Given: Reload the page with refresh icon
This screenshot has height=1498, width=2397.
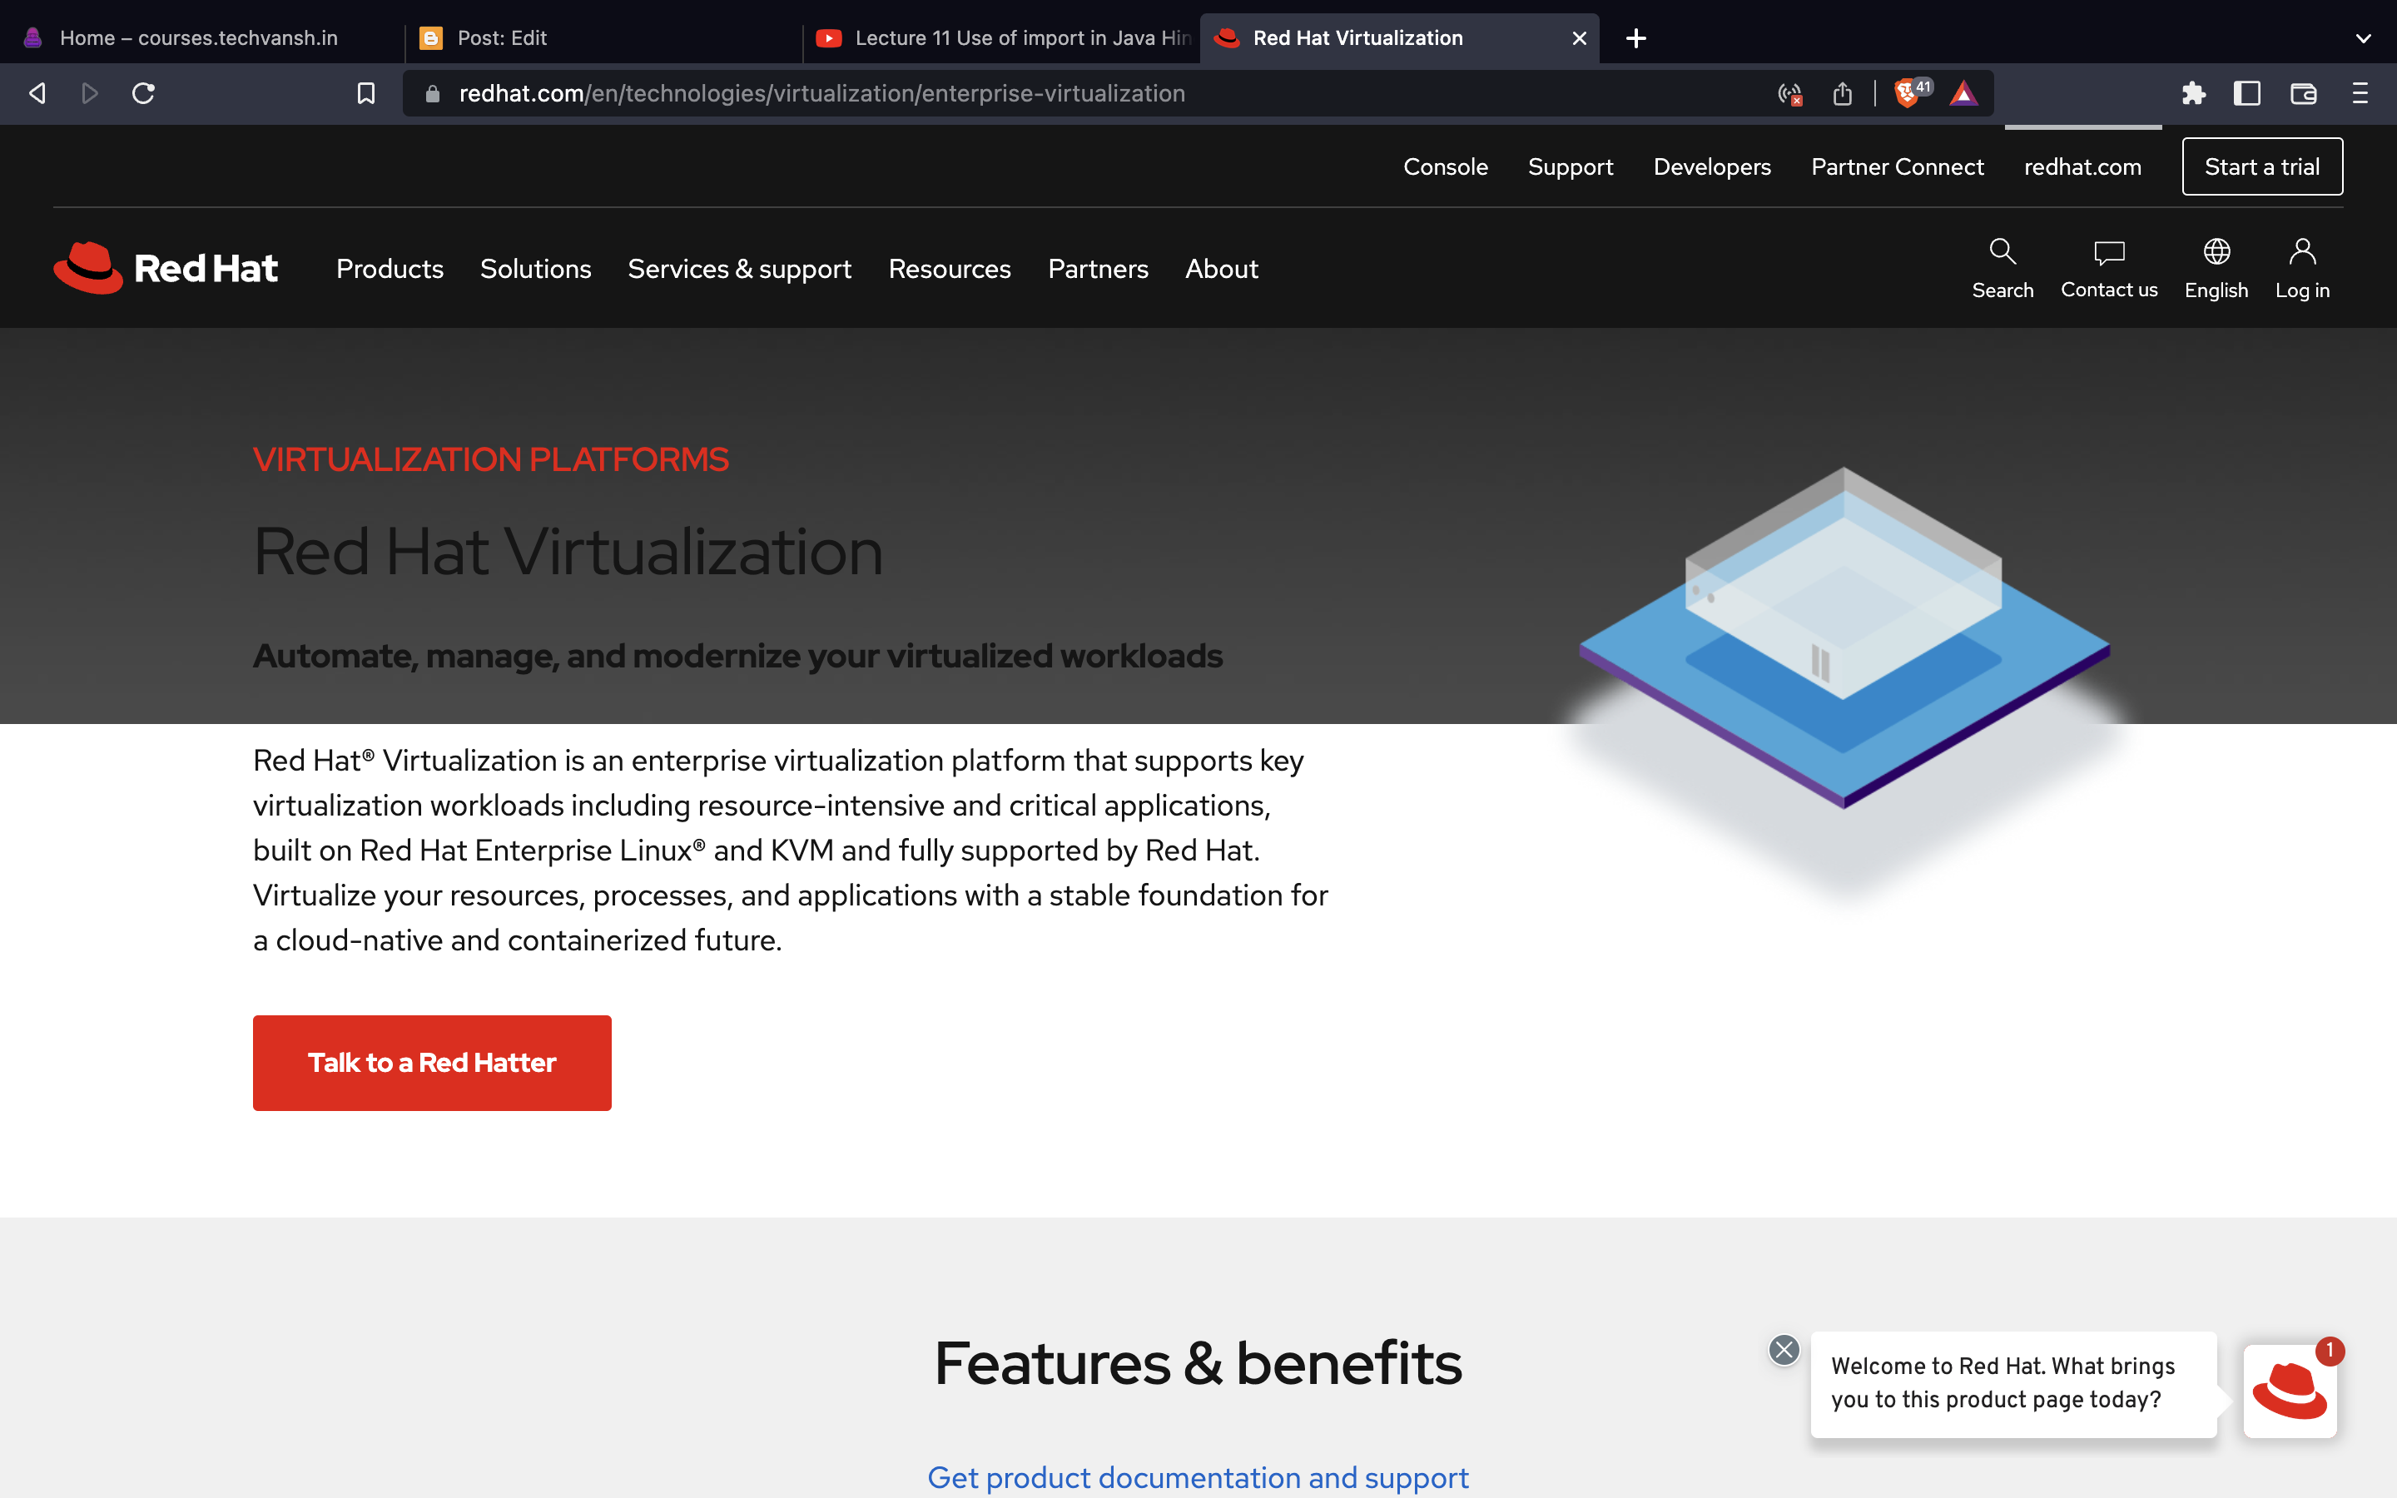Looking at the screenshot, I should pyautogui.click(x=144, y=93).
